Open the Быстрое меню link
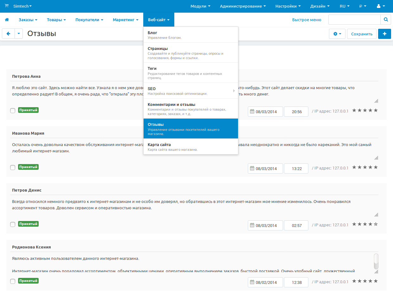The height and width of the screenshot is (294, 393). tap(306, 20)
